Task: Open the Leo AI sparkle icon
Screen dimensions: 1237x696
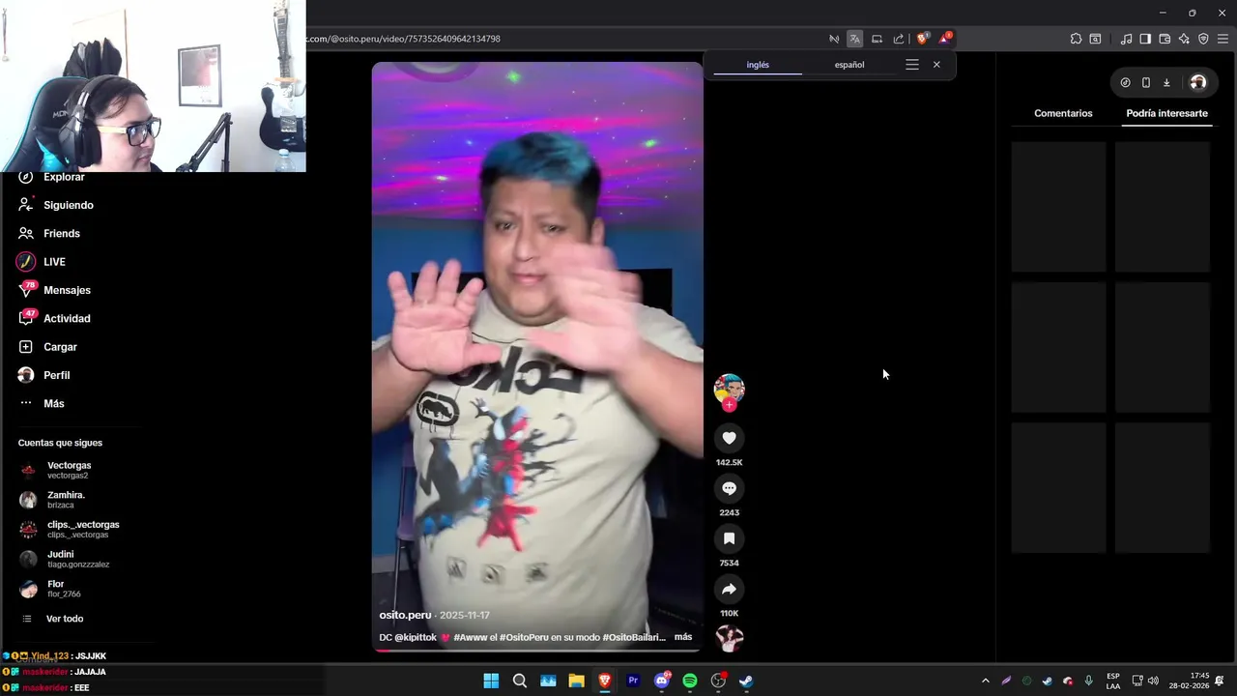Action: click(1184, 39)
